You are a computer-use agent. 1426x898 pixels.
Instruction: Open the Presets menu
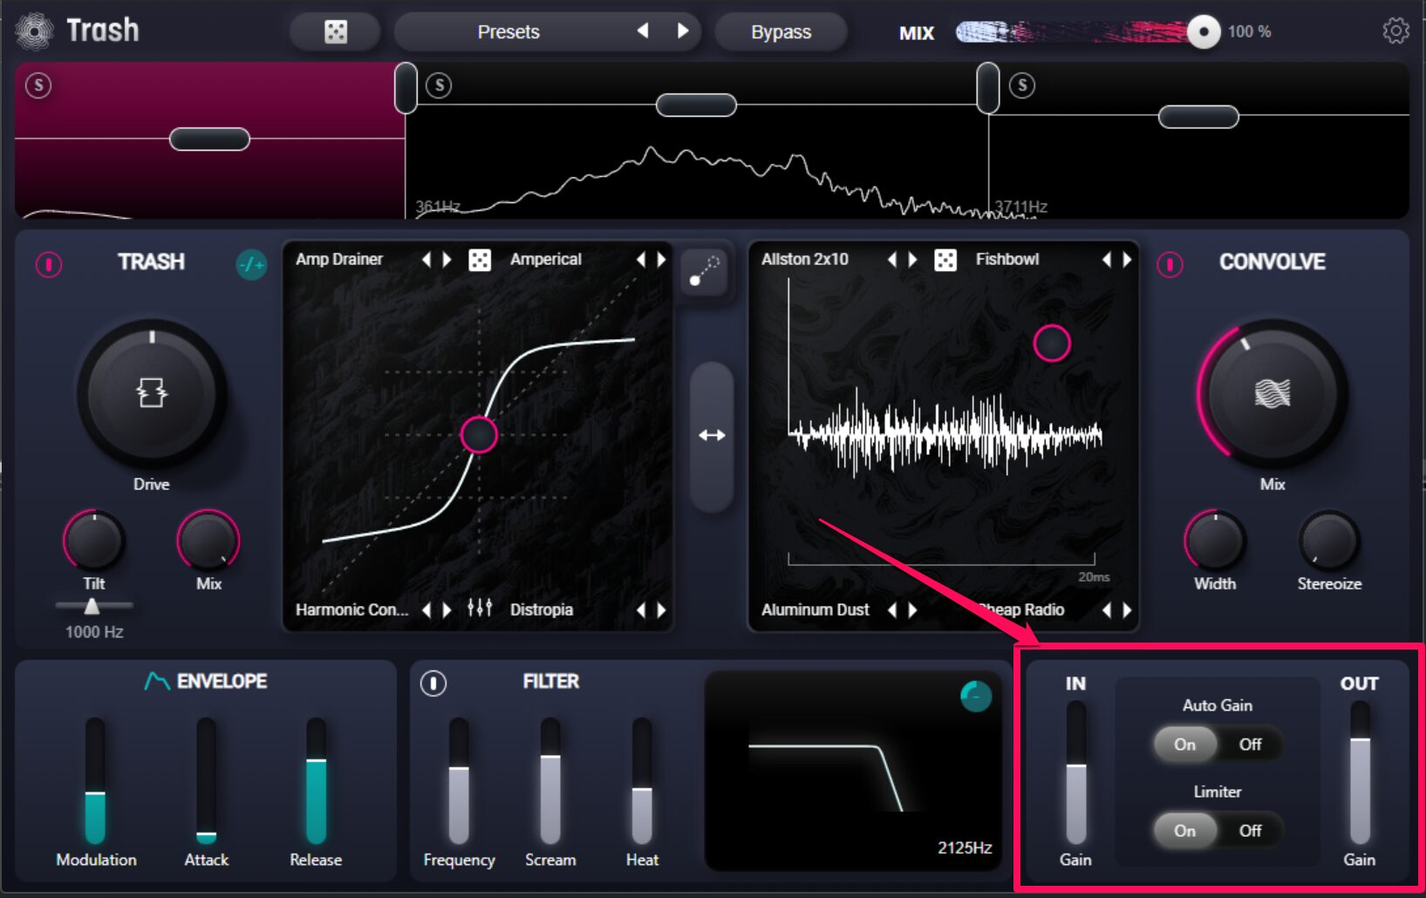click(x=508, y=32)
